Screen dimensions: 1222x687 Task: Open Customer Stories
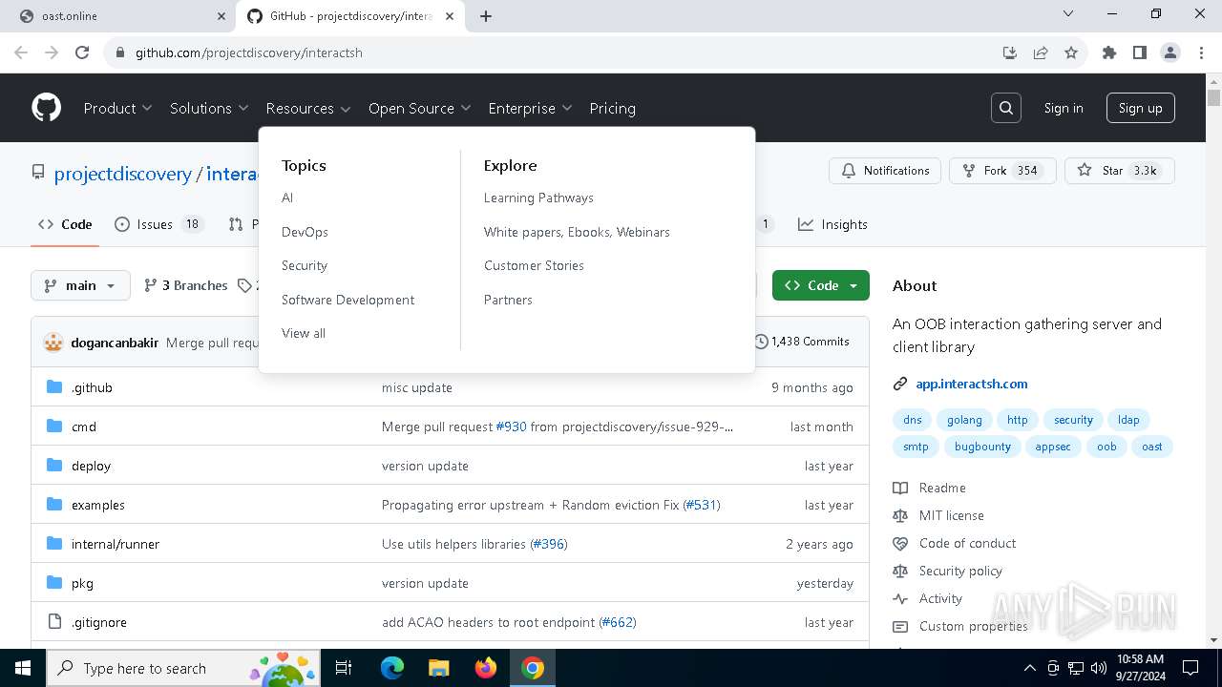(534, 265)
